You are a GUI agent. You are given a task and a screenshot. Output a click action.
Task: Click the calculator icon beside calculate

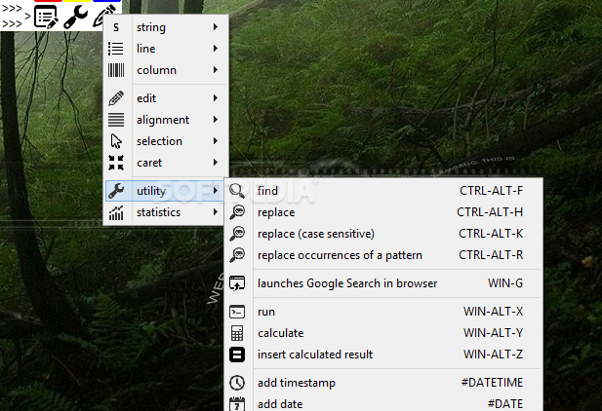tap(237, 333)
